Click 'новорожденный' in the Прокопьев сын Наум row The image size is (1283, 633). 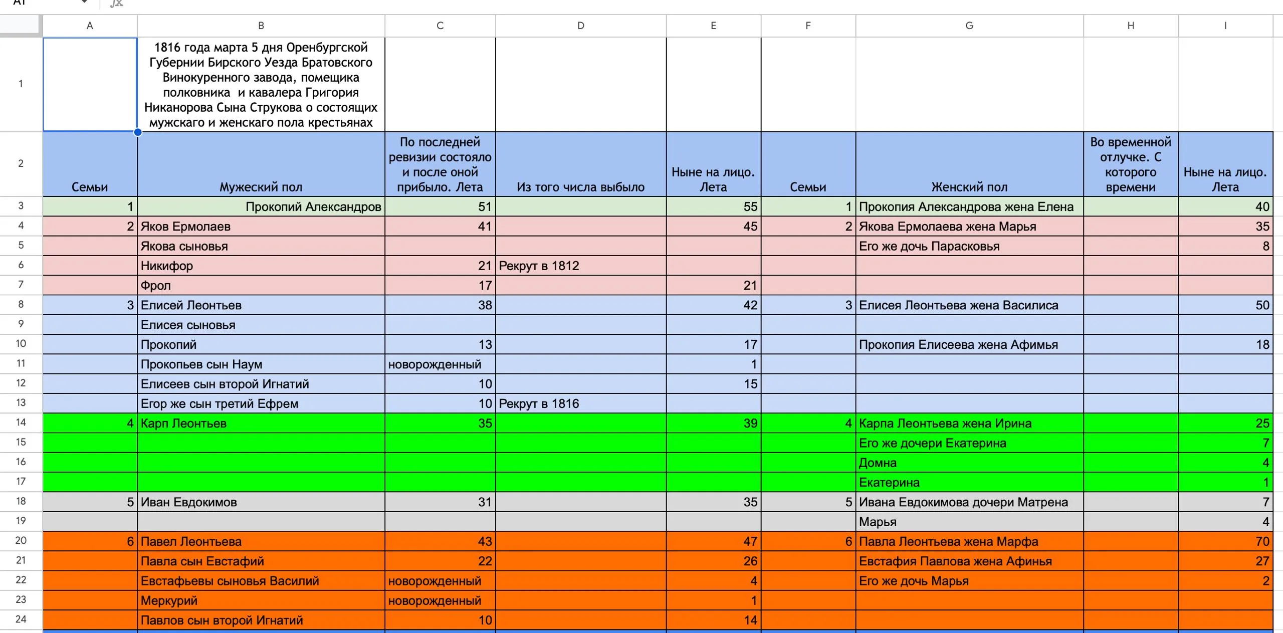pyautogui.click(x=440, y=364)
